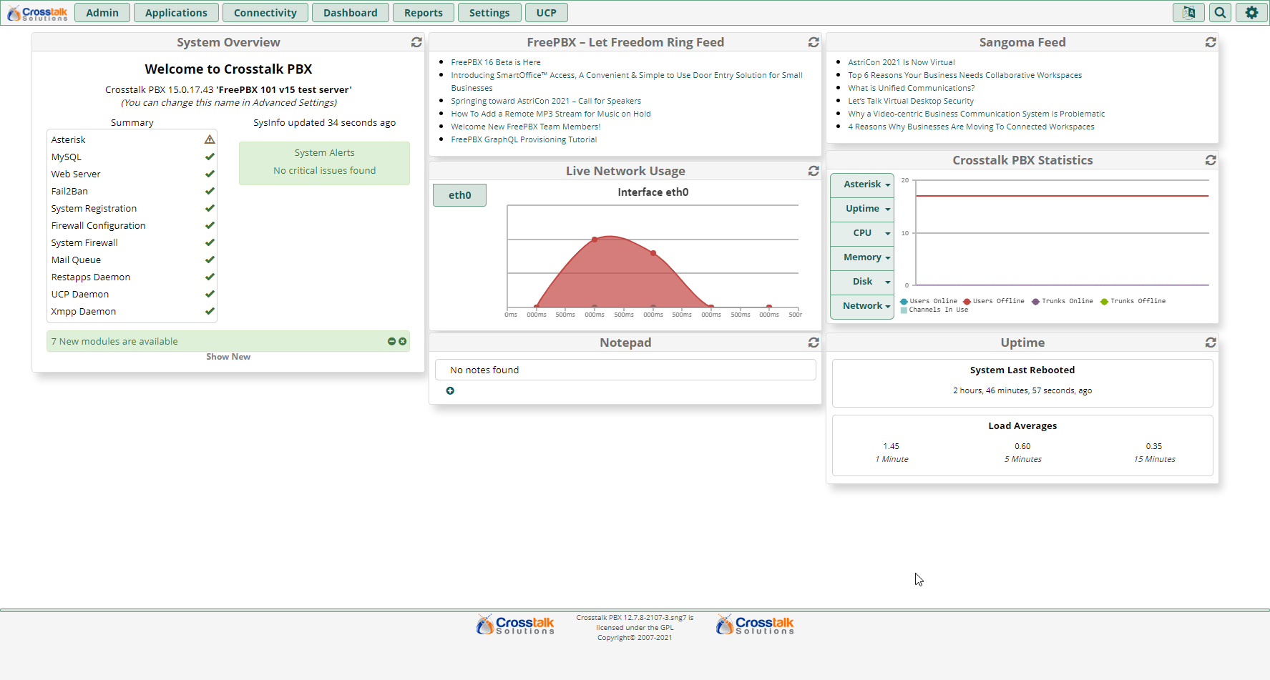Refresh the Crosstalk PBX Statistics panel
Screen dimensions: 1270x680
(x=1211, y=160)
